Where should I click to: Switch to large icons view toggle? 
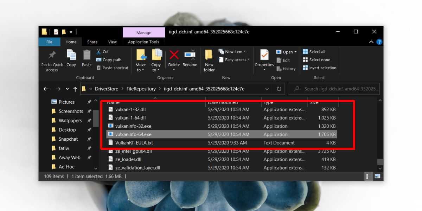coord(377,176)
